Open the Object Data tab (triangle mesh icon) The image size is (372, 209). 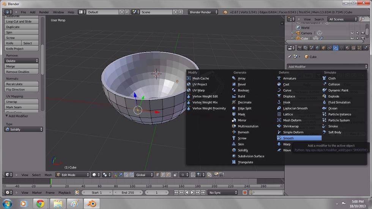341,48
